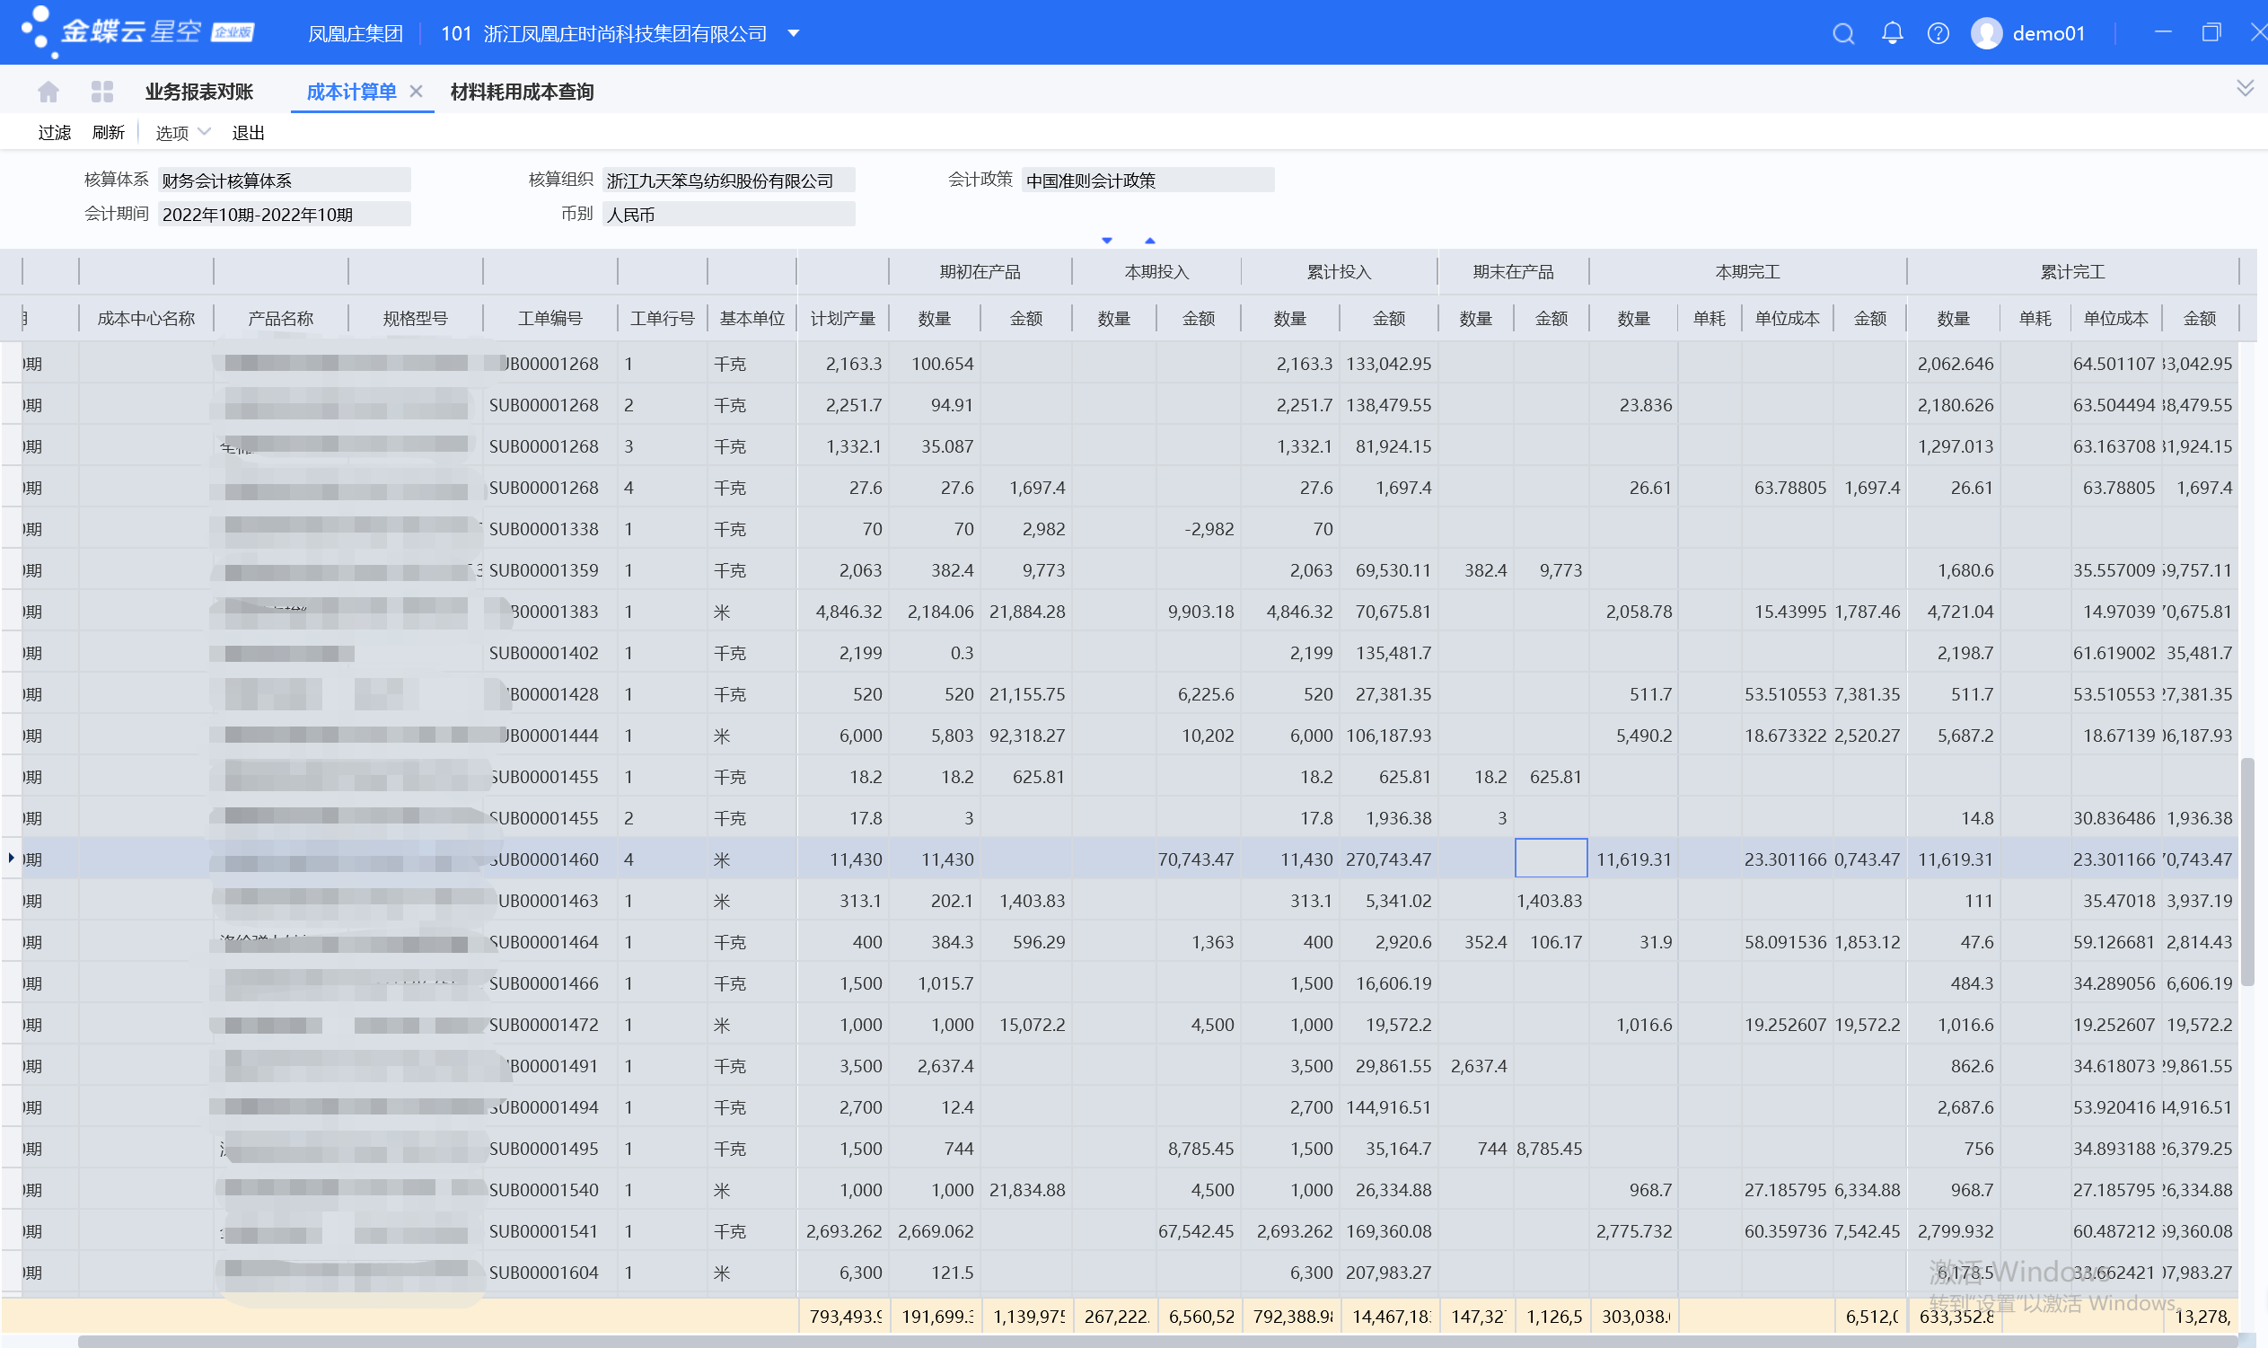Click the vertical scrollbar thumb
Image resolution: width=2268 pixels, height=1348 pixels.
pos(2247,872)
